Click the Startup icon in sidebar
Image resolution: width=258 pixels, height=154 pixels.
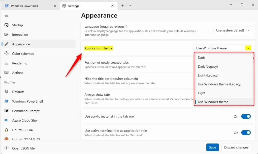[6, 25]
